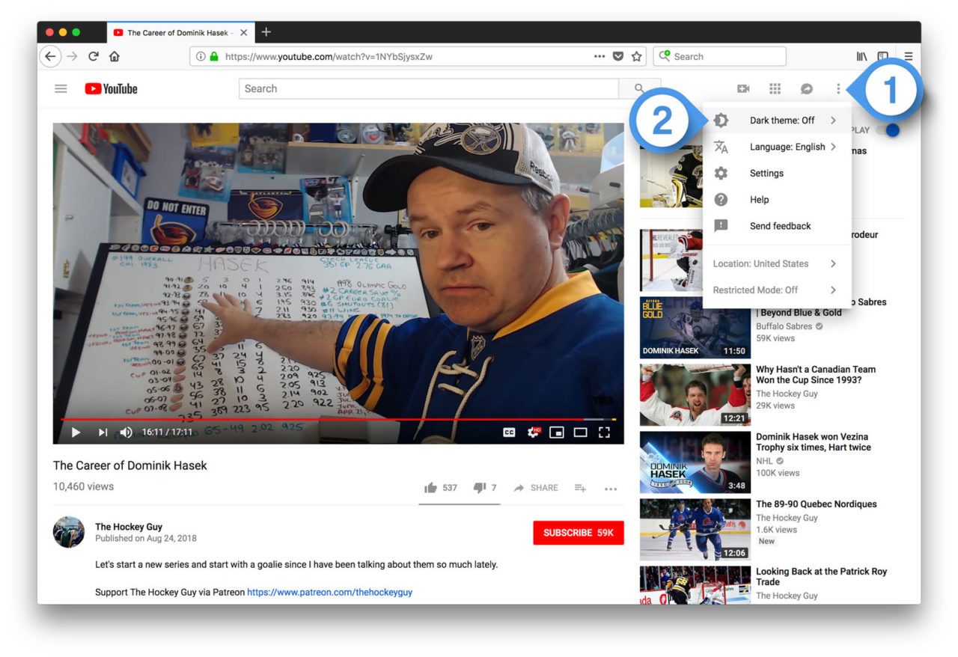Click the SHARE button
958x657 pixels.
click(x=536, y=488)
